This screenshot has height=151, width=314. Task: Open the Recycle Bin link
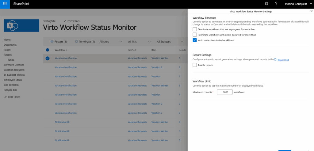pyautogui.click(x=10, y=90)
